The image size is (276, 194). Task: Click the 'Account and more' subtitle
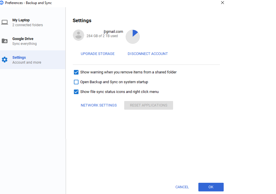tap(27, 62)
